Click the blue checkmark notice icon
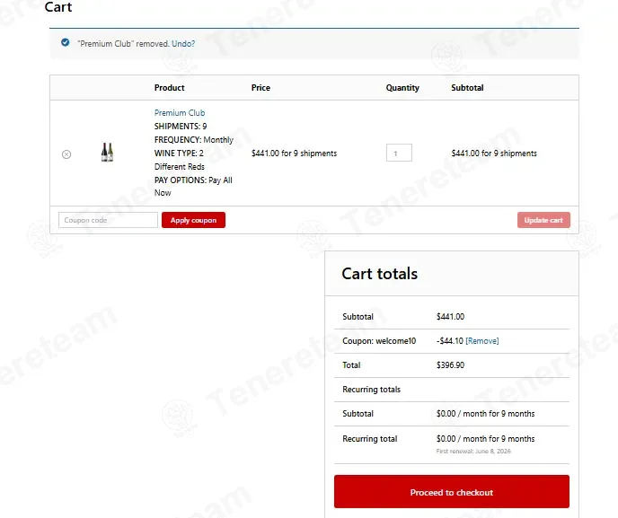The height and width of the screenshot is (518, 618). coord(66,42)
